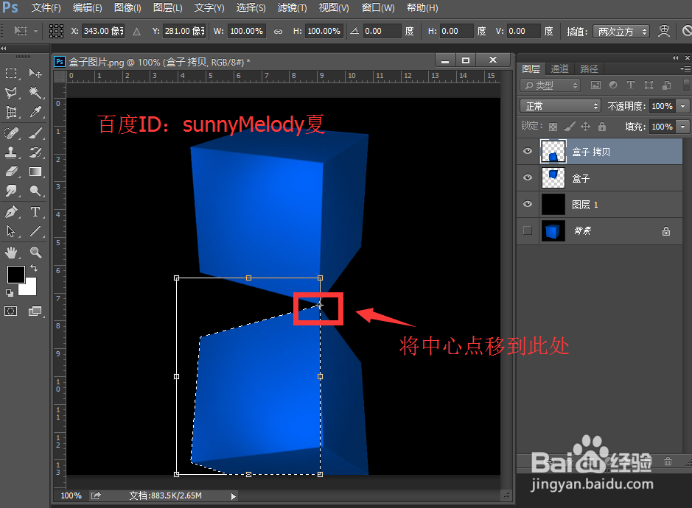
Task: Open the layer filter 类型 dropdown
Action: click(550, 85)
